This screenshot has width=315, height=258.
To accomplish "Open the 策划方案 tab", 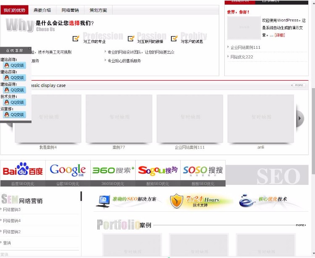I will pyautogui.click(x=98, y=10).
